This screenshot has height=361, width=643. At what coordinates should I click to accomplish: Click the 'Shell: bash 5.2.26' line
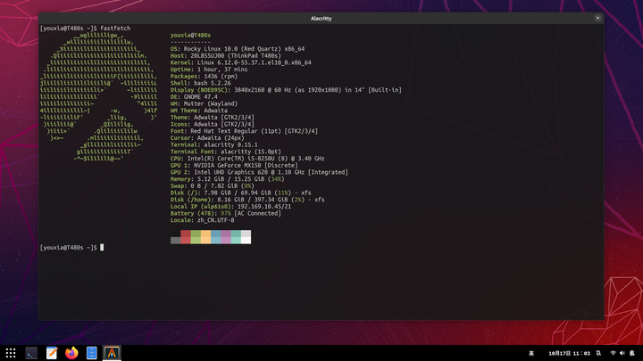pyautogui.click(x=201, y=83)
